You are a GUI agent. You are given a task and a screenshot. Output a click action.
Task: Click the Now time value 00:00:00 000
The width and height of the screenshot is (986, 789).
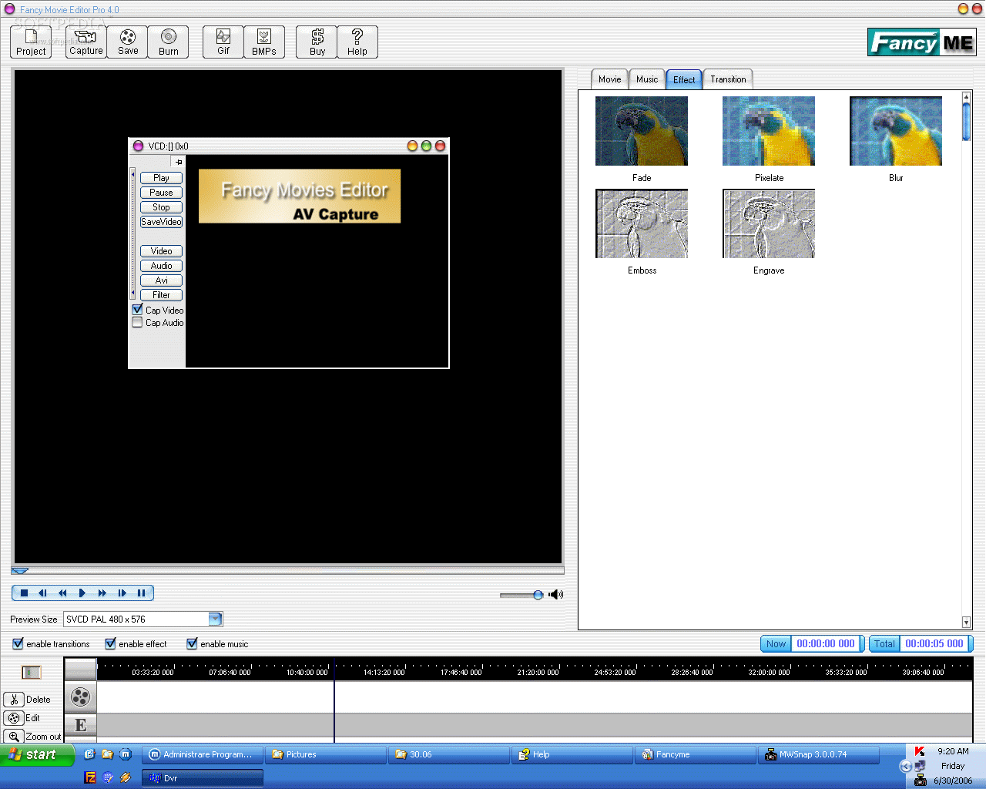point(826,643)
